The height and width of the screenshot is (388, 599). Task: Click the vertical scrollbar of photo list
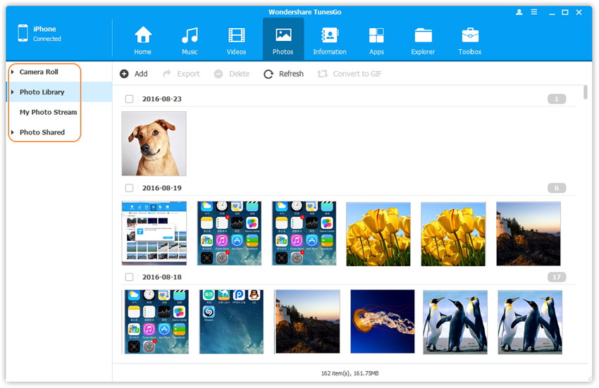click(x=586, y=94)
